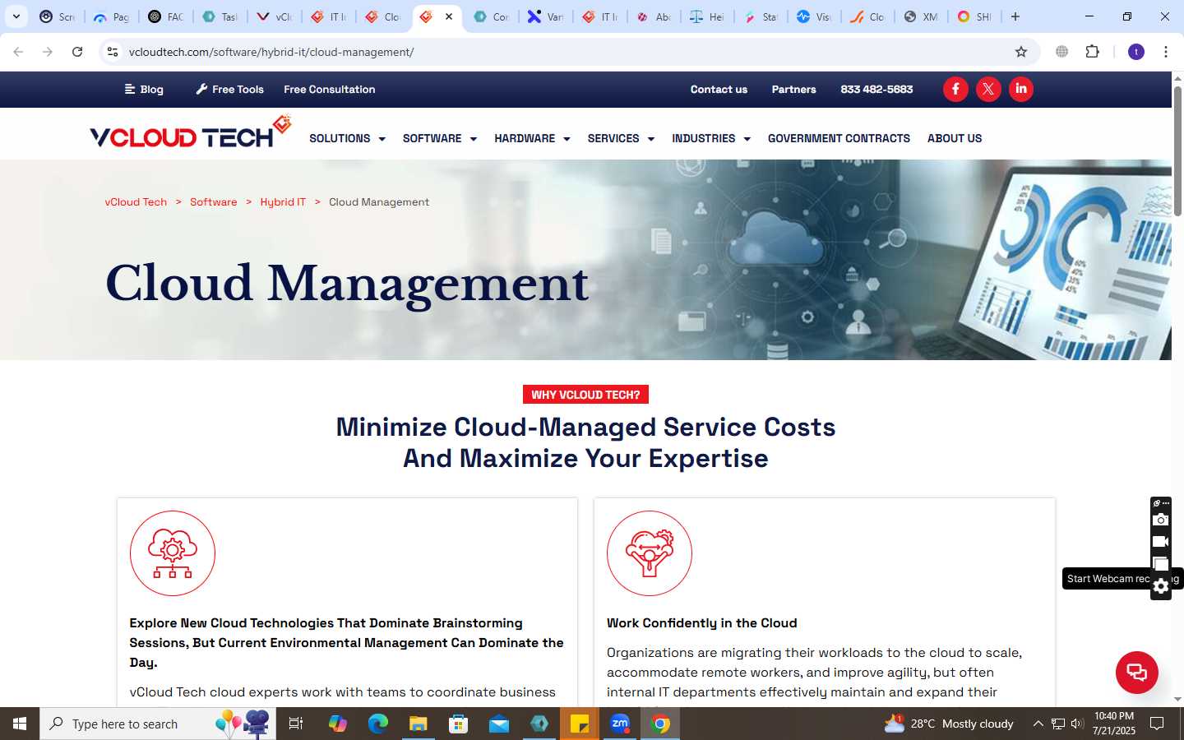Open File Explorer from taskbar
The width and height of the screenshot is (1184, 740).
click(419, 724)
